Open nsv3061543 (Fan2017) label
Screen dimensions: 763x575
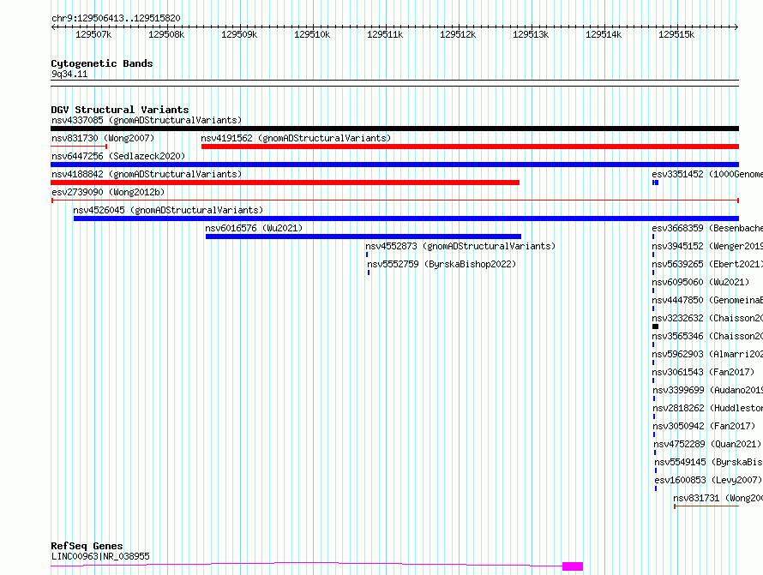703,372
